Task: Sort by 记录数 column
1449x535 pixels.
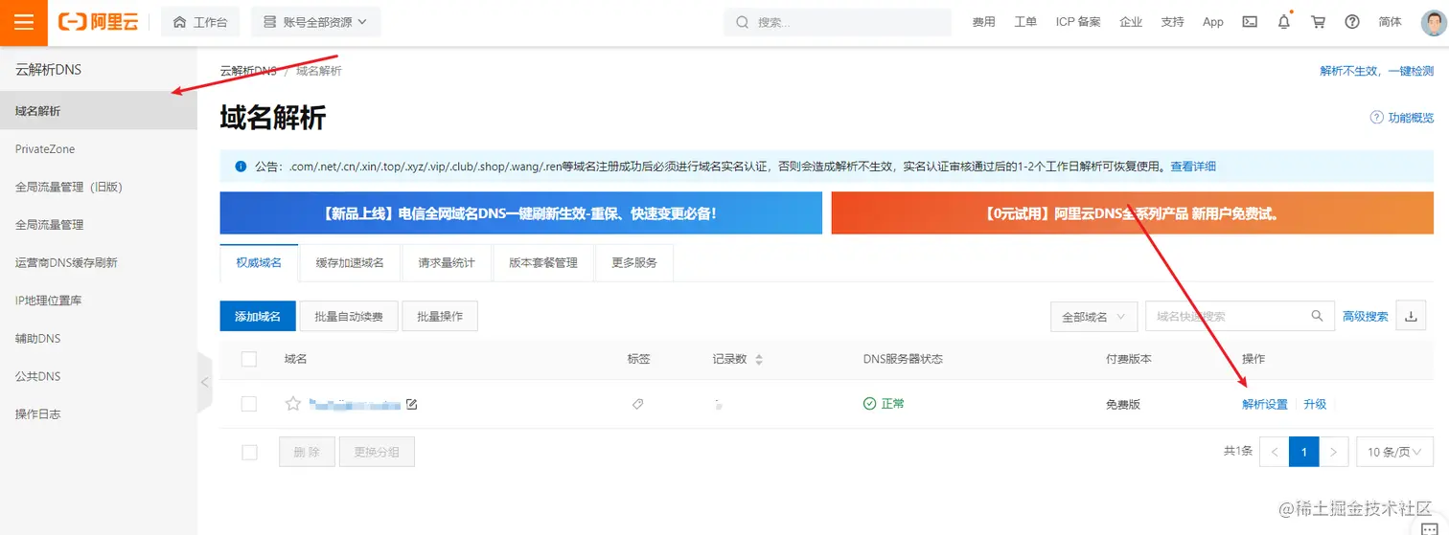Action: point(759,359)
